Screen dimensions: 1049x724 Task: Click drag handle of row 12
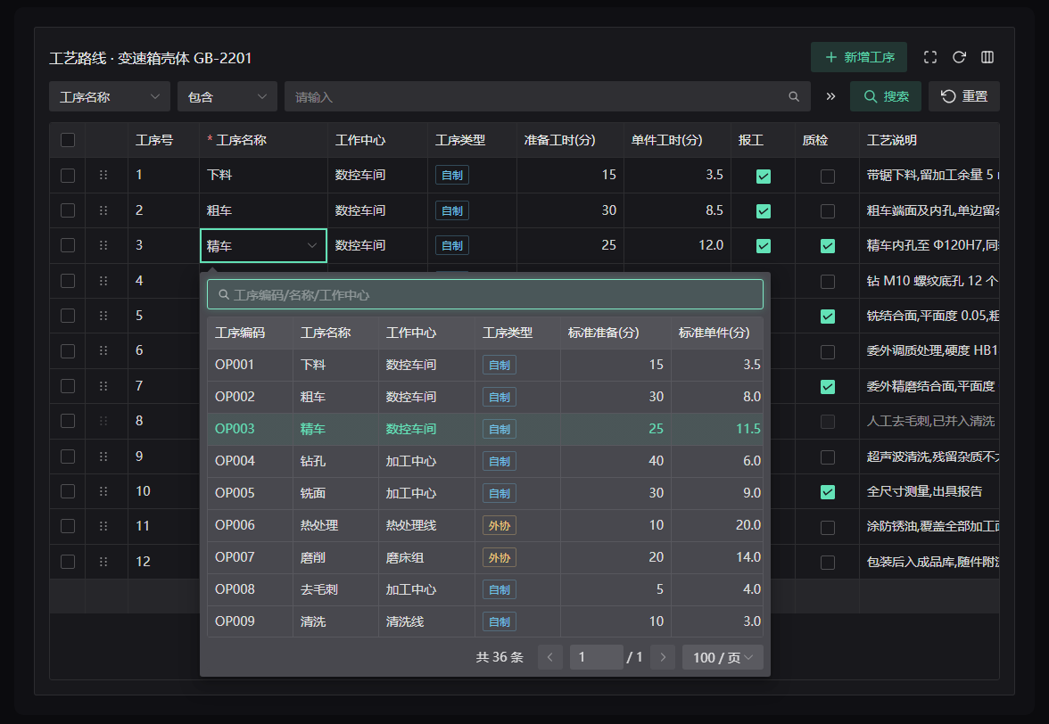pos(103,562)
